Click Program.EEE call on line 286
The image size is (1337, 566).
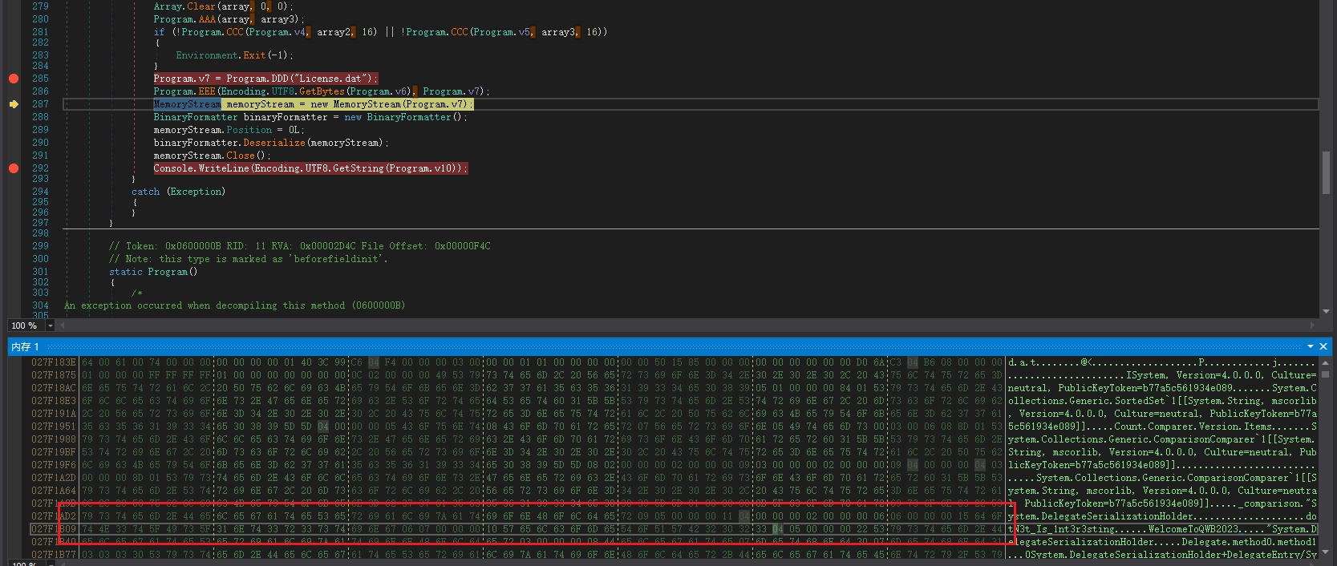pos(322,91)
